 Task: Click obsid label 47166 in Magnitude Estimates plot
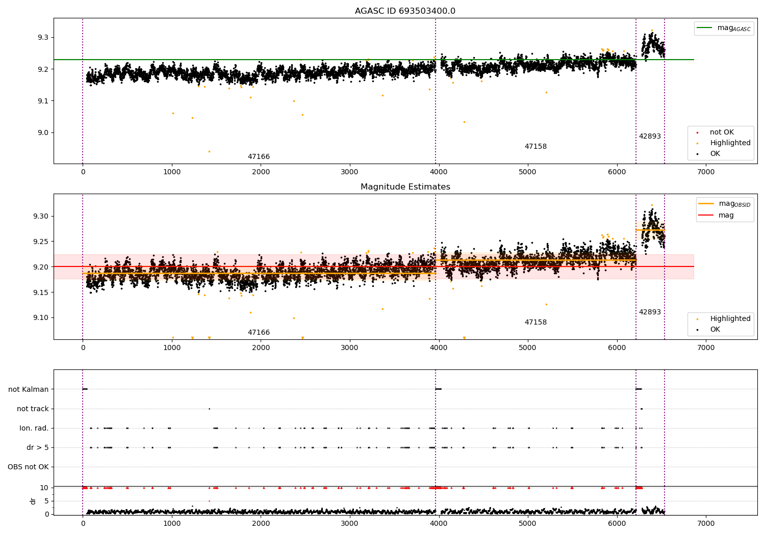[259, 332]
